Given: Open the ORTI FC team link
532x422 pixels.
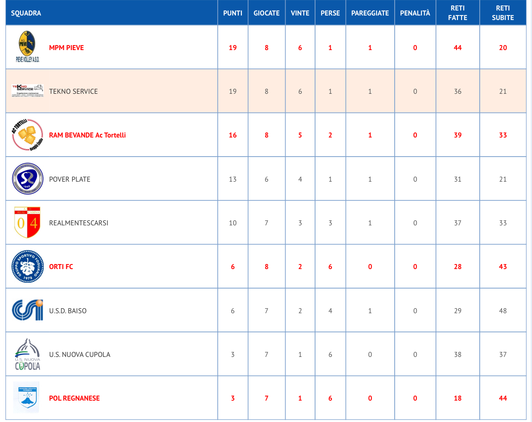Looking at the screenshot, I should click(61, 267).
